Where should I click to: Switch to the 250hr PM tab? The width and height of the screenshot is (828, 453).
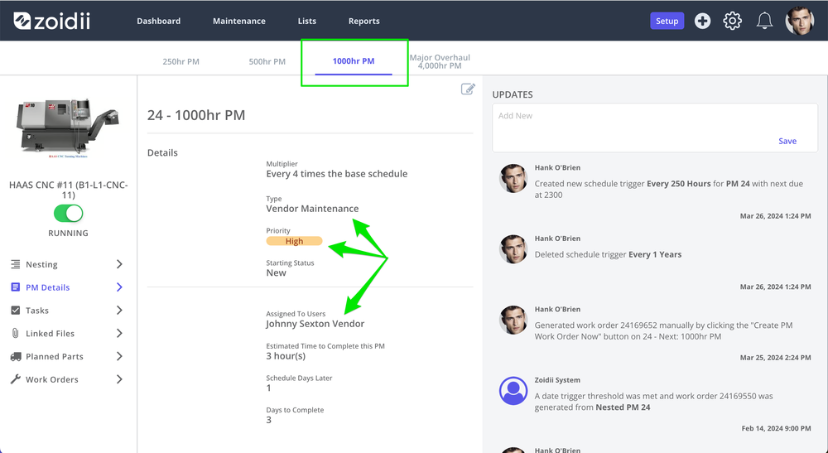[x=181, y=61]
